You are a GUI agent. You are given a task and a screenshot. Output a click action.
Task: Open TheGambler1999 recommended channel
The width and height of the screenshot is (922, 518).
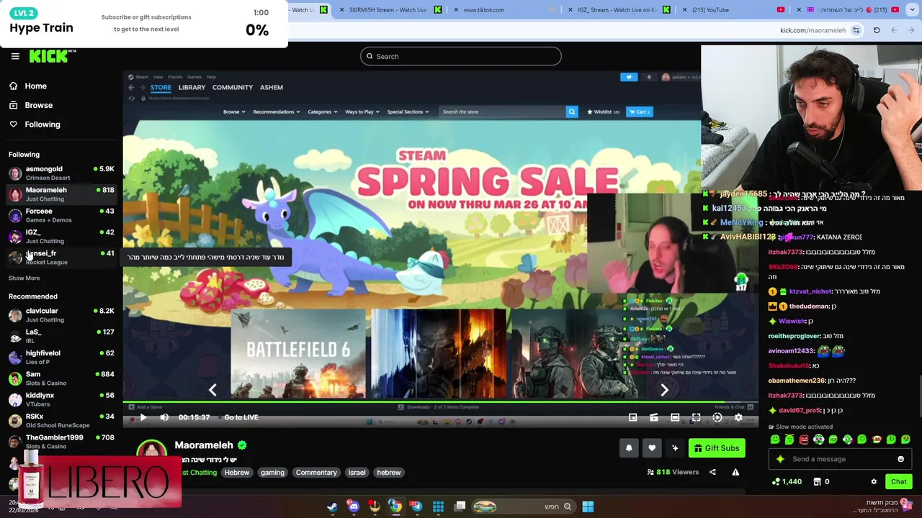tap(61, 441)
